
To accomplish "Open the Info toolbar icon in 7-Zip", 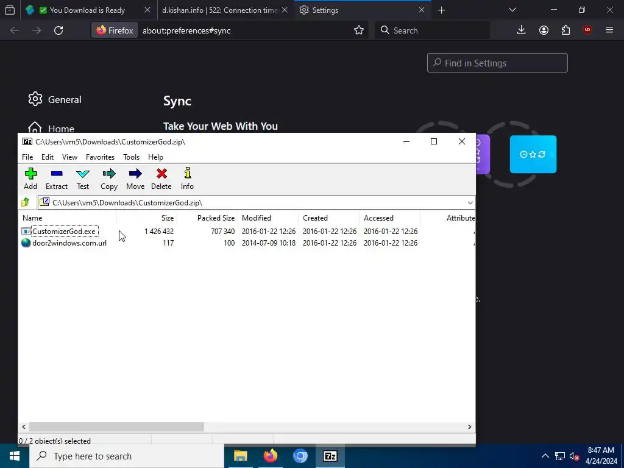I will pos(188,179).
